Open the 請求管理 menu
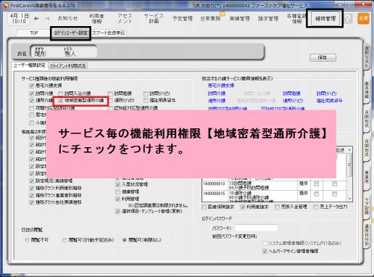 coord(268,19)
